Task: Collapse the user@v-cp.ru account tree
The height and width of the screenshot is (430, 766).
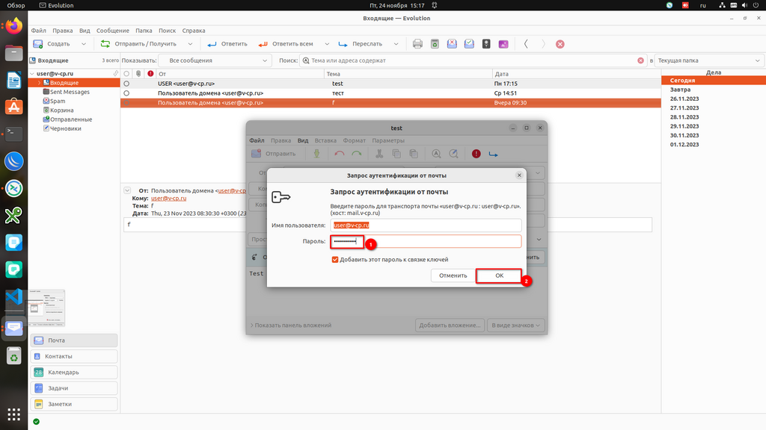Action: tap(32, 74)
